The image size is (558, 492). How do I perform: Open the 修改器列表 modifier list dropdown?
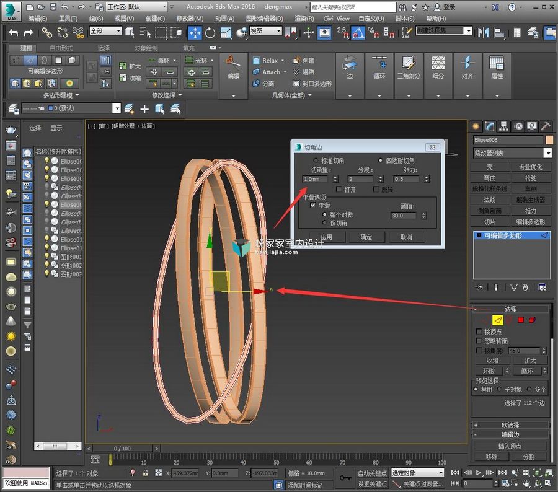click(511, 153)
